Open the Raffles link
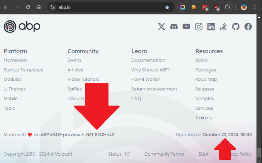The width and height of the screenshot is (262, 163). click(75, 89)
